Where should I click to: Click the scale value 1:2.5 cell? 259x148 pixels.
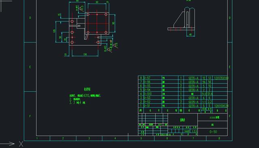point(194,131)
